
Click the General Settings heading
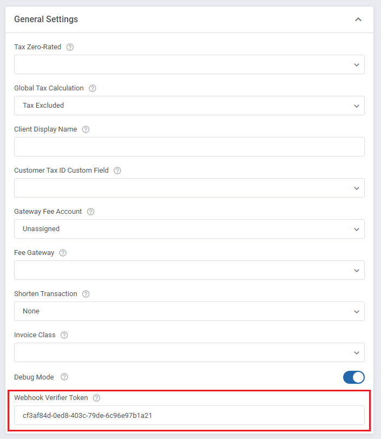(x=46, y=19)
